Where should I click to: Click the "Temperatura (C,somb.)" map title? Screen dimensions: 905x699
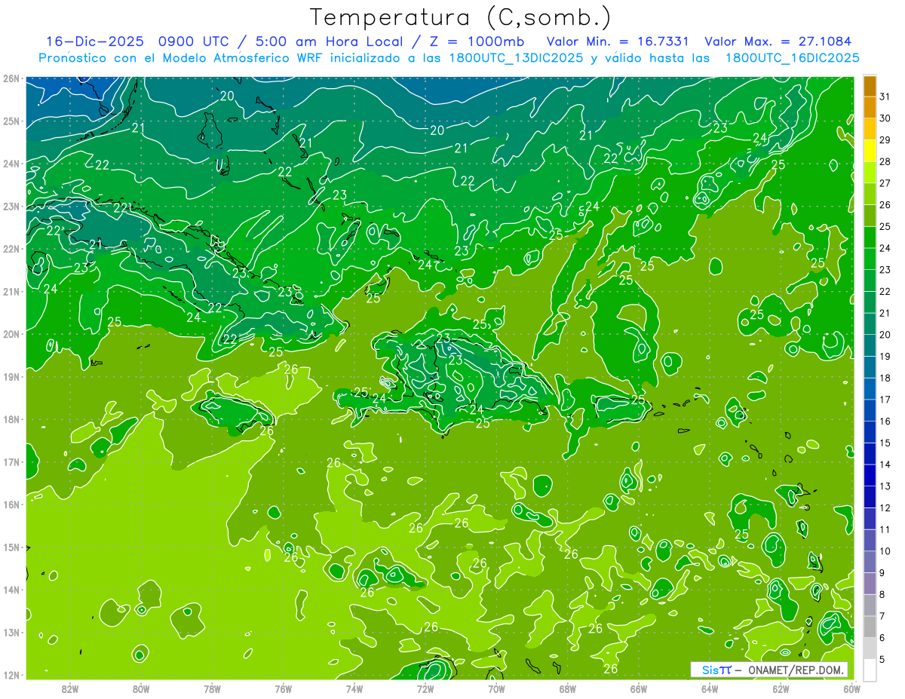tap(461, 17)
